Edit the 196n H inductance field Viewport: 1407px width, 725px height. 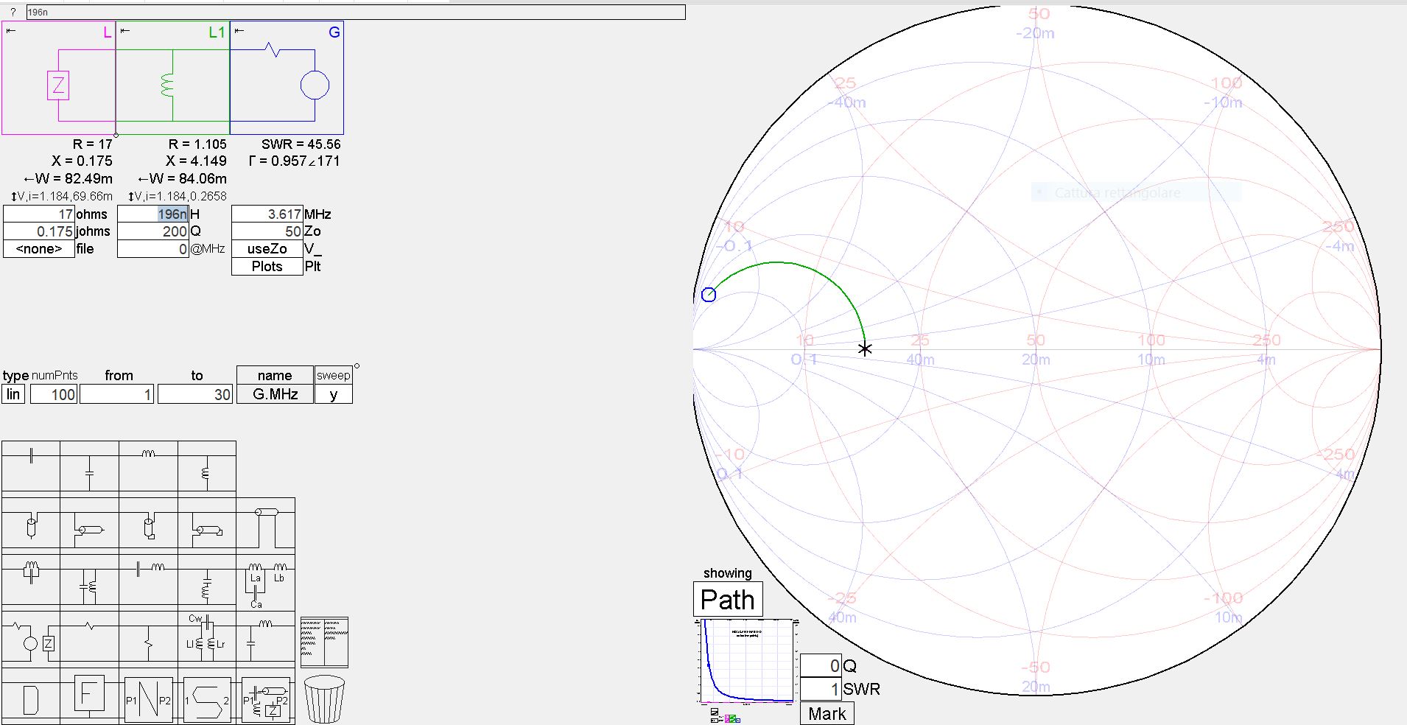[153, 214]
